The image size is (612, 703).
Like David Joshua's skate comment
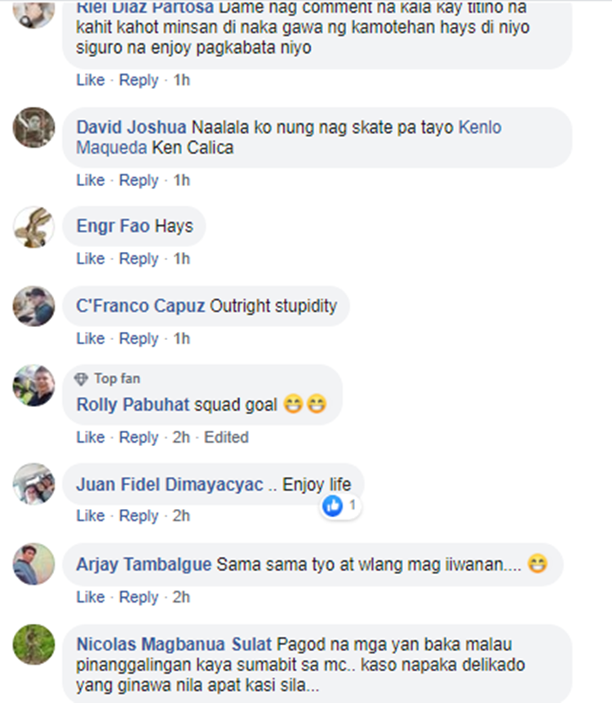[x=91, y=180]
